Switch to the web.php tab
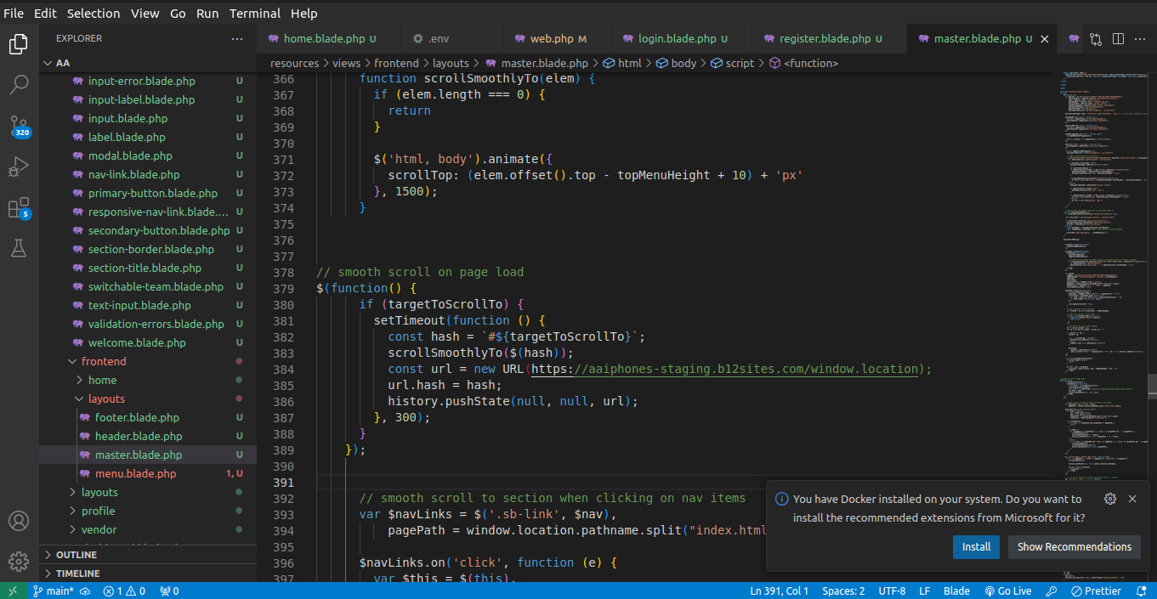Viewport: 1157px width, 599px height. [x=552, y=39]
